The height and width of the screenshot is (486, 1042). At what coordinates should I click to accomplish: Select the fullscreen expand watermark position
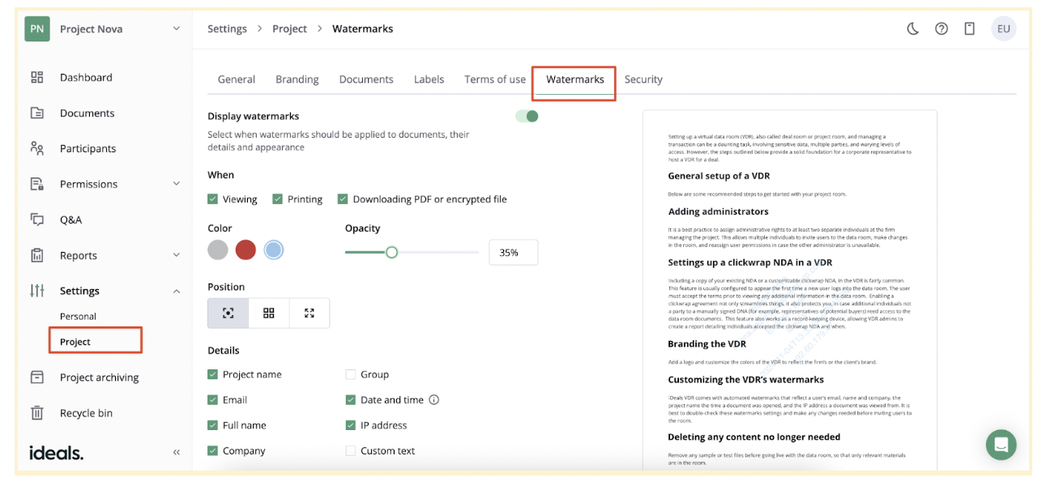click(x=309, y=313)
